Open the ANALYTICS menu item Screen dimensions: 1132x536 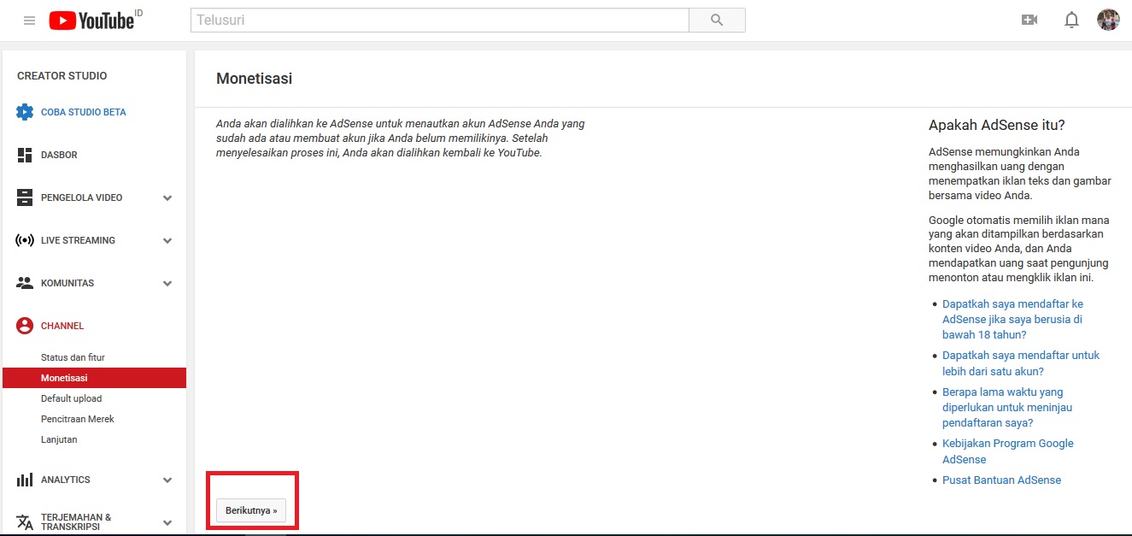pos(66,480)
